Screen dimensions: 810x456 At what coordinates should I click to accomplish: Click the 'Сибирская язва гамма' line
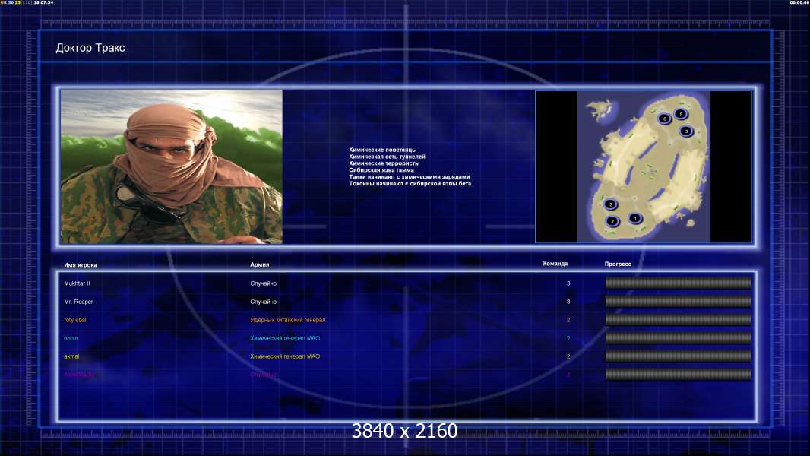[381, 170]
